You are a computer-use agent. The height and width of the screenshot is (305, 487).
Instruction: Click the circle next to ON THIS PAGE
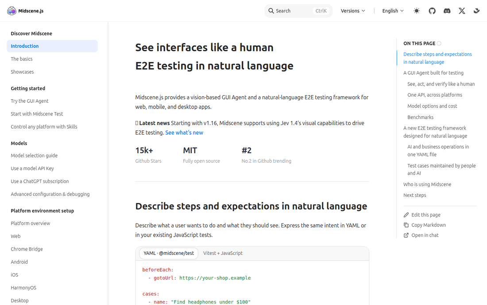point(439,43)
